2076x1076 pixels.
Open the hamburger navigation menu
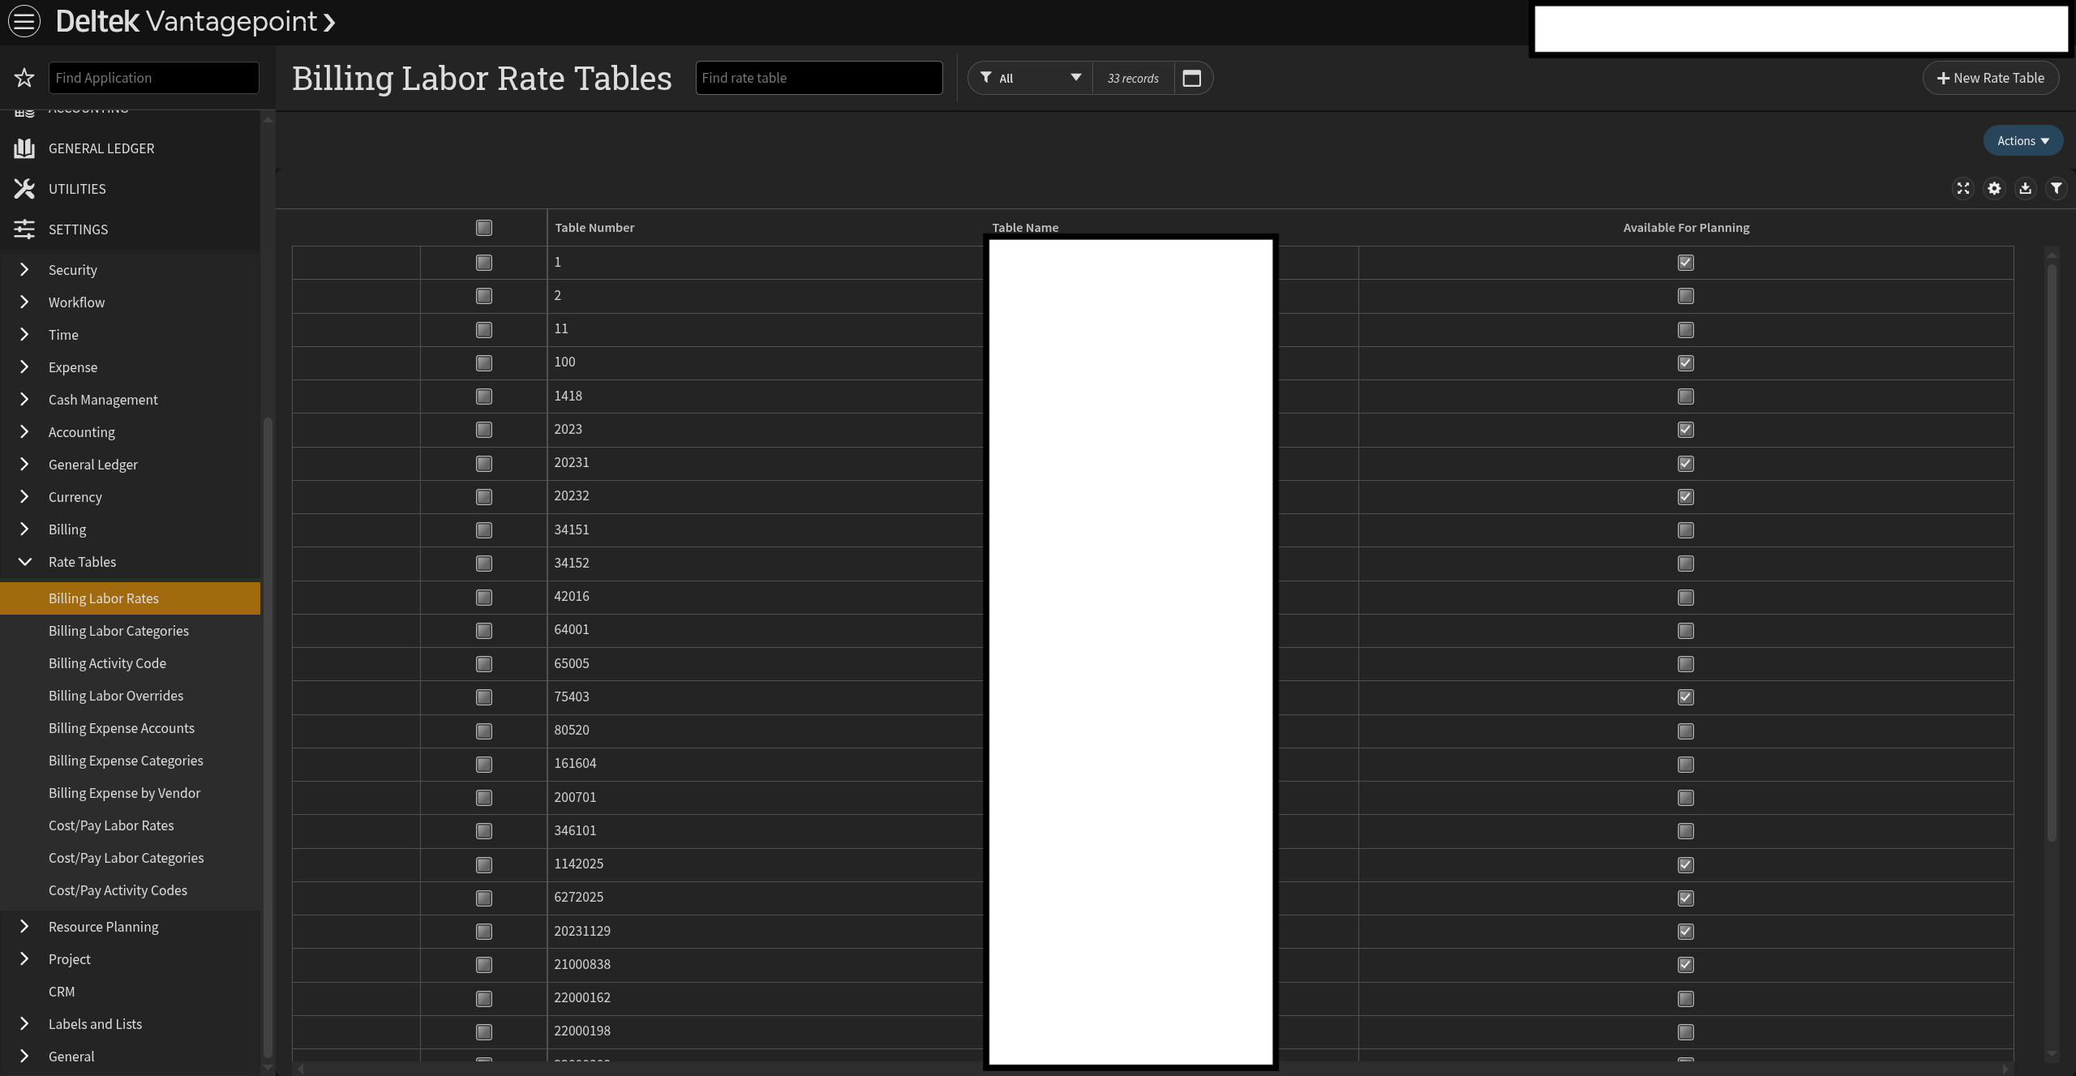pyautogui.click(x=24, y=21)
